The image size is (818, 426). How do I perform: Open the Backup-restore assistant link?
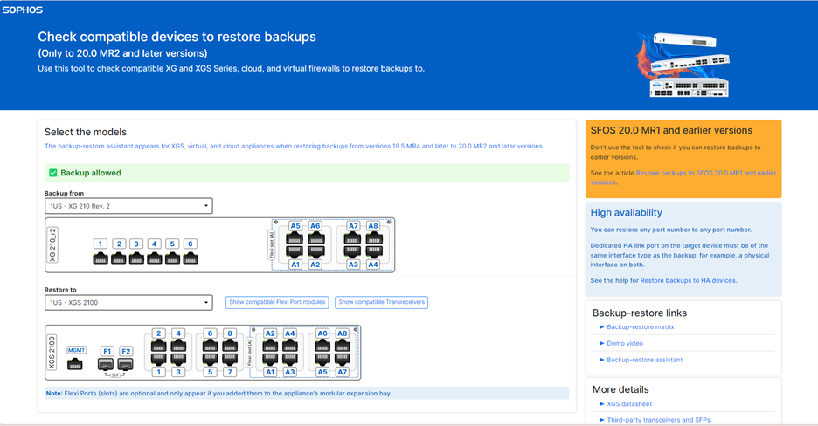click(x=644, y=360)
